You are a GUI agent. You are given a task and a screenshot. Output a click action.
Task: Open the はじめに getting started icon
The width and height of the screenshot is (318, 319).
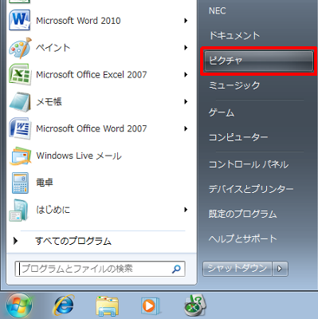tap(18, 210)
